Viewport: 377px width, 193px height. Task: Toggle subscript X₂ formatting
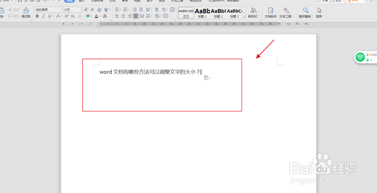pos(73,16)
